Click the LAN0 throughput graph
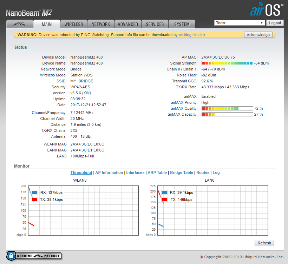Image resolution: width=288 pixels, height=264 pixels. pyautogui.click(x=213, y=210)
